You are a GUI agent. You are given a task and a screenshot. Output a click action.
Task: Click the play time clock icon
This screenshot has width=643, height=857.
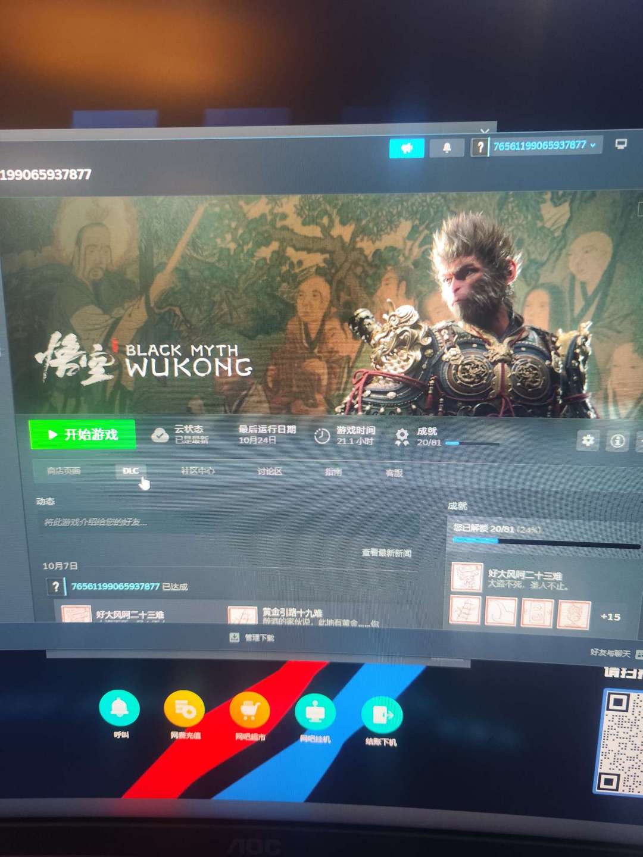click(x=321, y=436)
